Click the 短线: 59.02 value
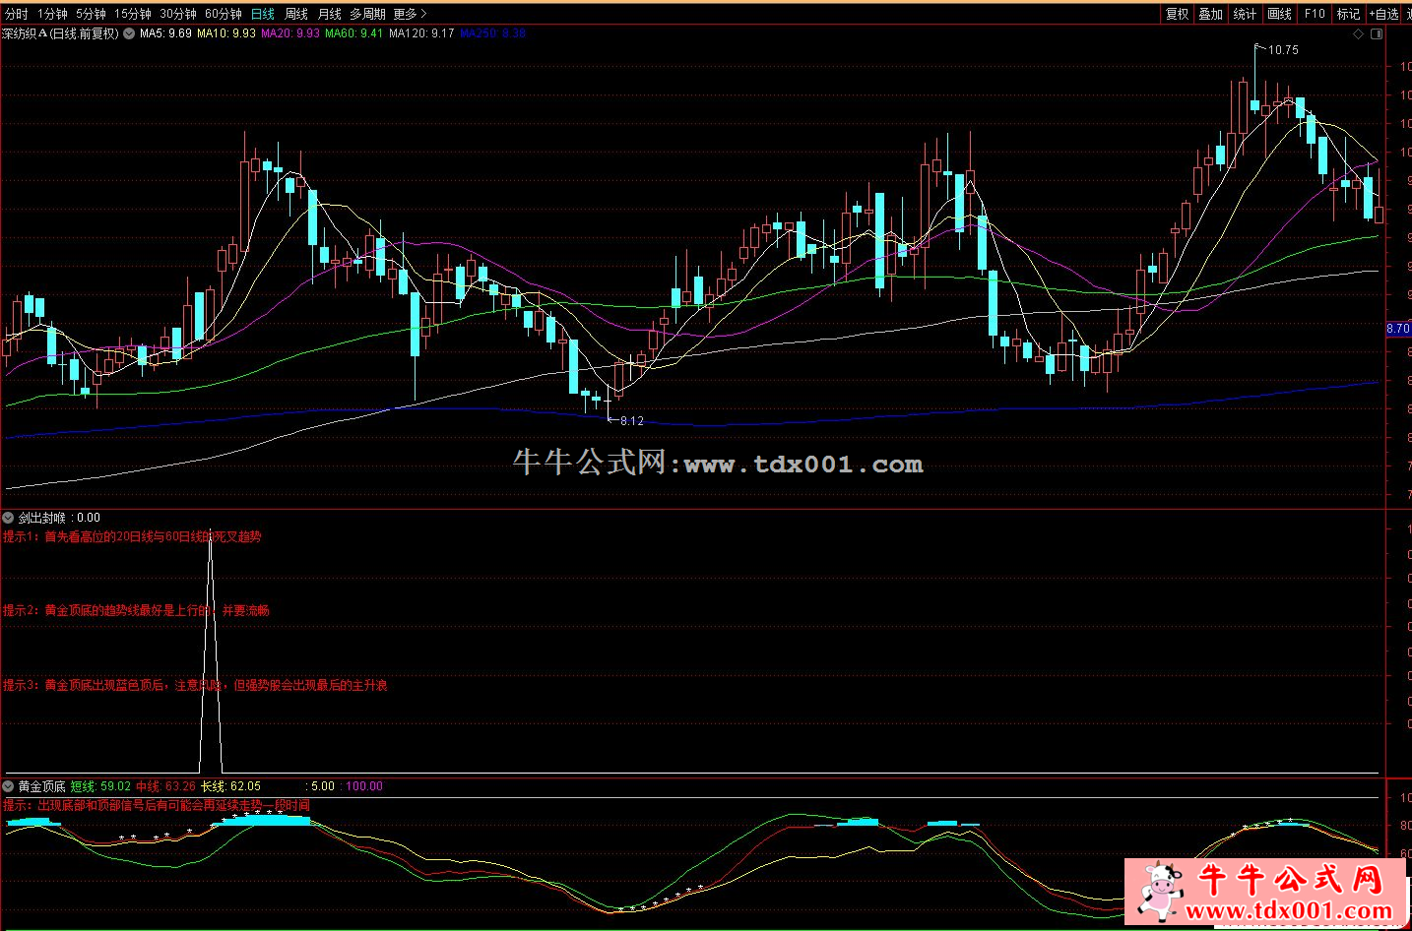The height and width of the screenshot is (931, 1412). pyautogui.click(x=100, y=786)
